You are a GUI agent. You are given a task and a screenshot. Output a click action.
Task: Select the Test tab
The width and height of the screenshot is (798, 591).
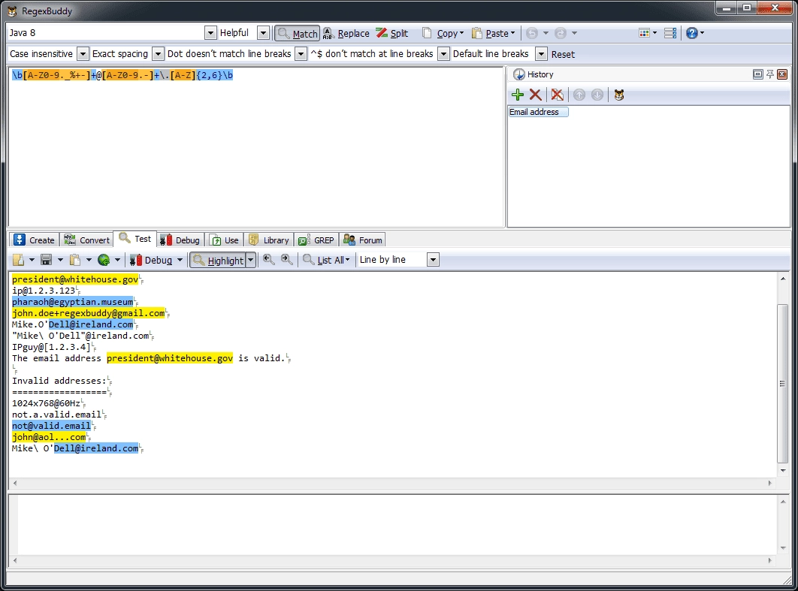[135, 239]
